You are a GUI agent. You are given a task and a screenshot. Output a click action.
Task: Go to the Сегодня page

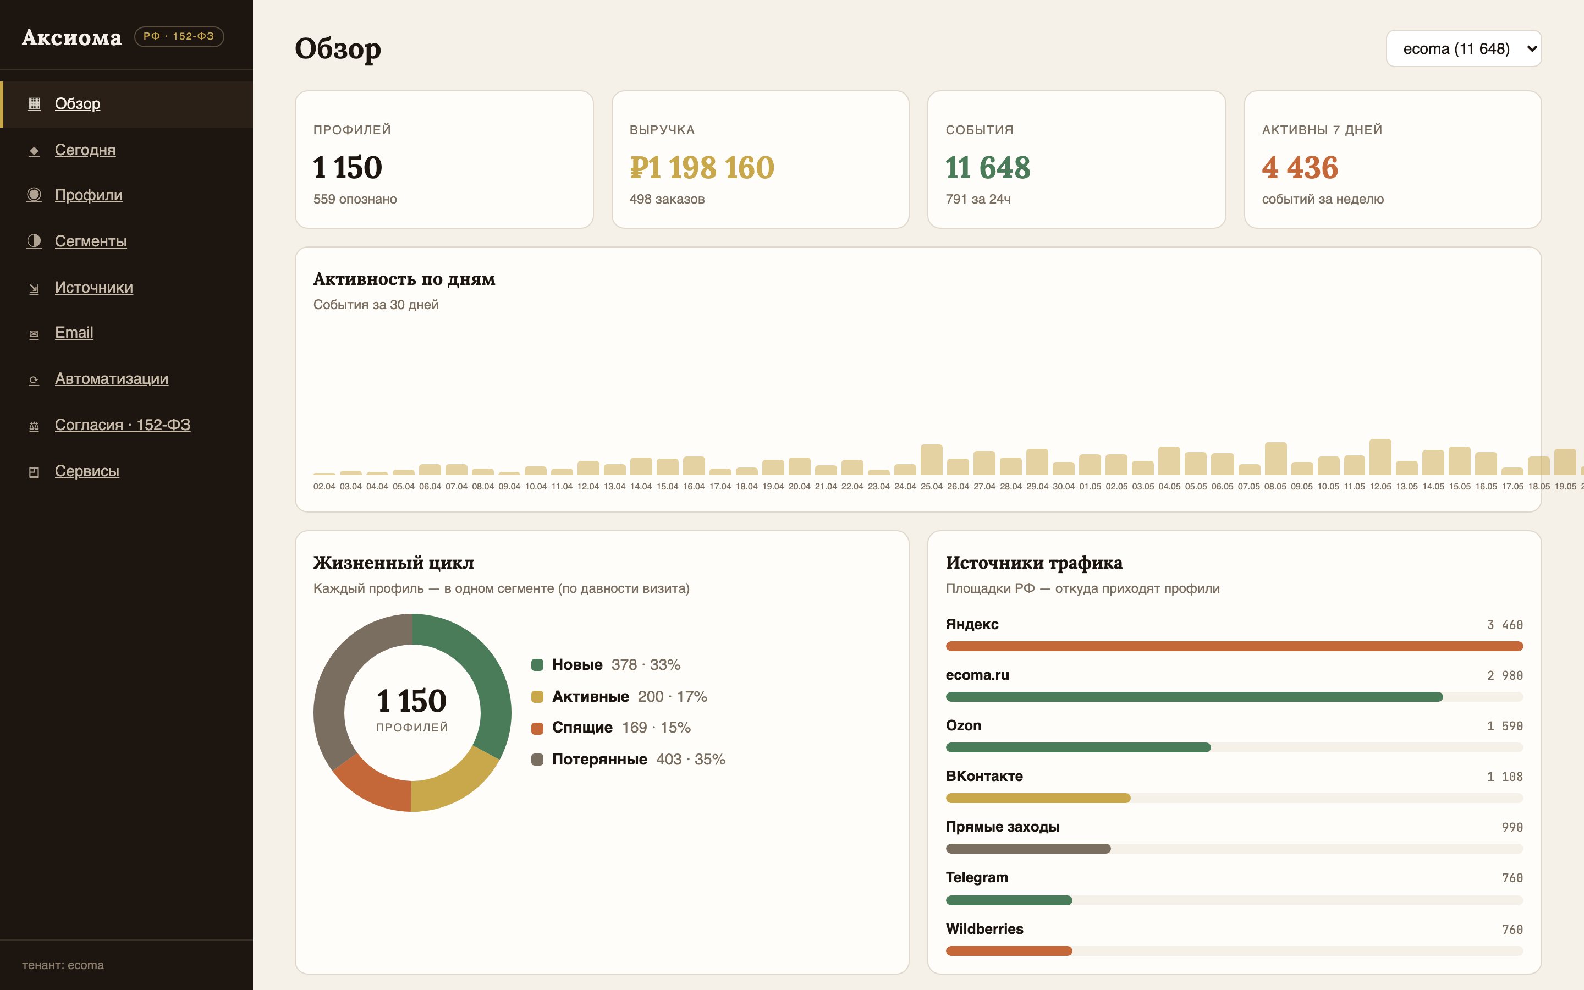(85, 150)
